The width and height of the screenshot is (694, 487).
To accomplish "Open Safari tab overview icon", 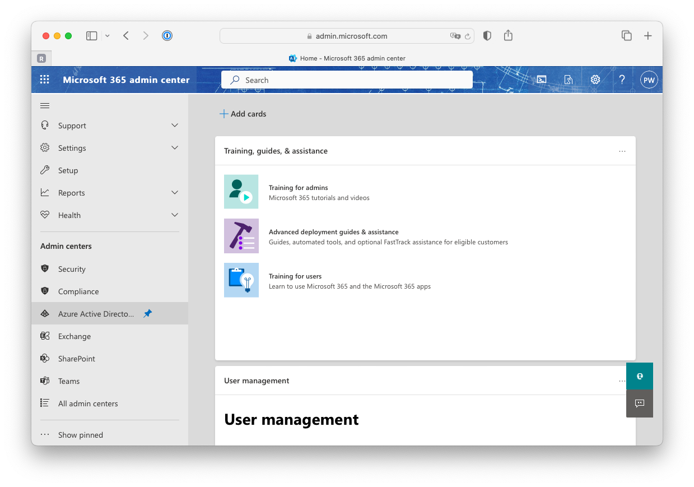I will pos(627,36).
